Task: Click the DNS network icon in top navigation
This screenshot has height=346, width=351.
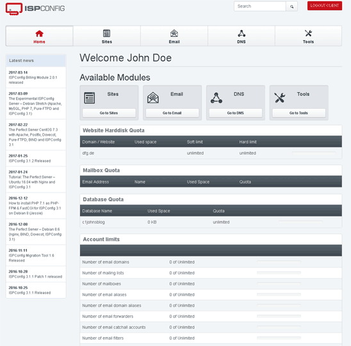Action: pyautogui.click(x=241, y=33)
